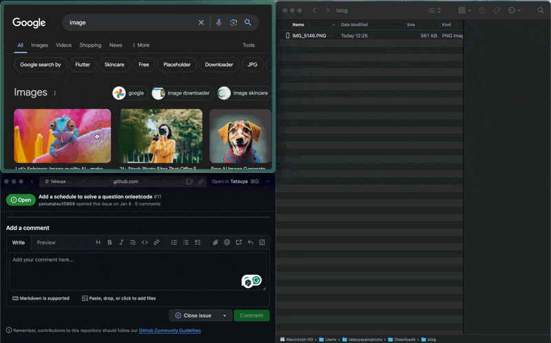The image size is (551, 343).
Task: Open Google search Tools
Action: tap(249, 45)
